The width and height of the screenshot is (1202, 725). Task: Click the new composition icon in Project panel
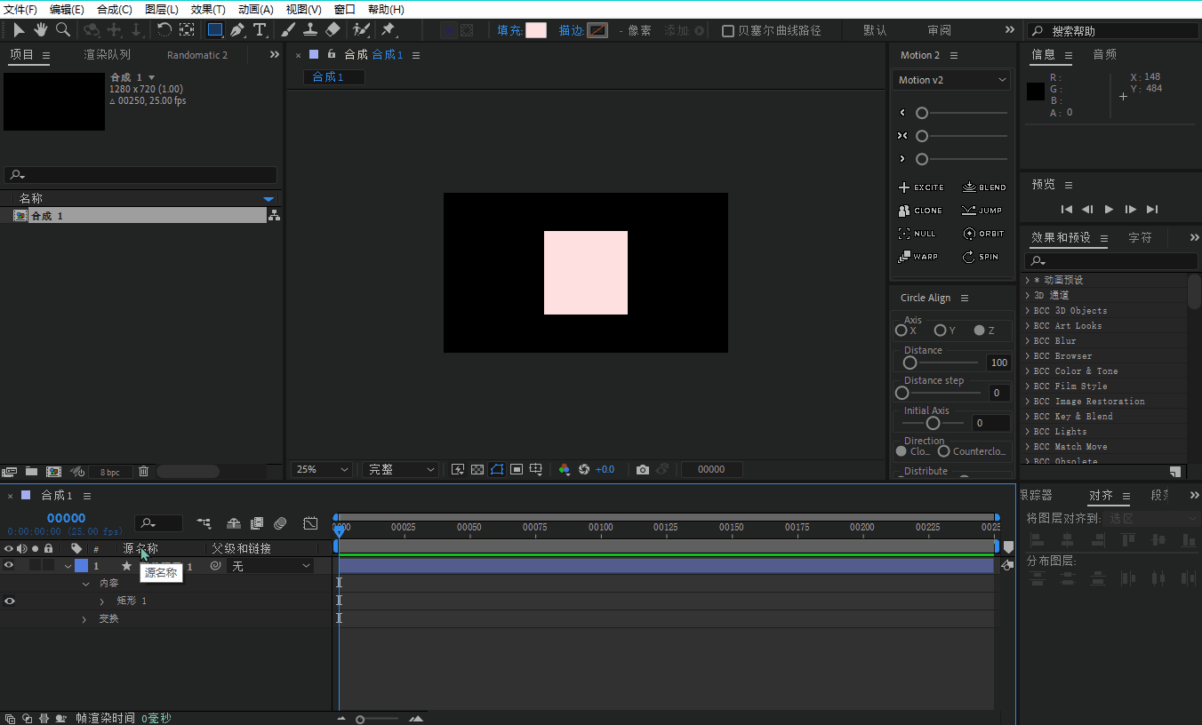[x=53, y=471]
